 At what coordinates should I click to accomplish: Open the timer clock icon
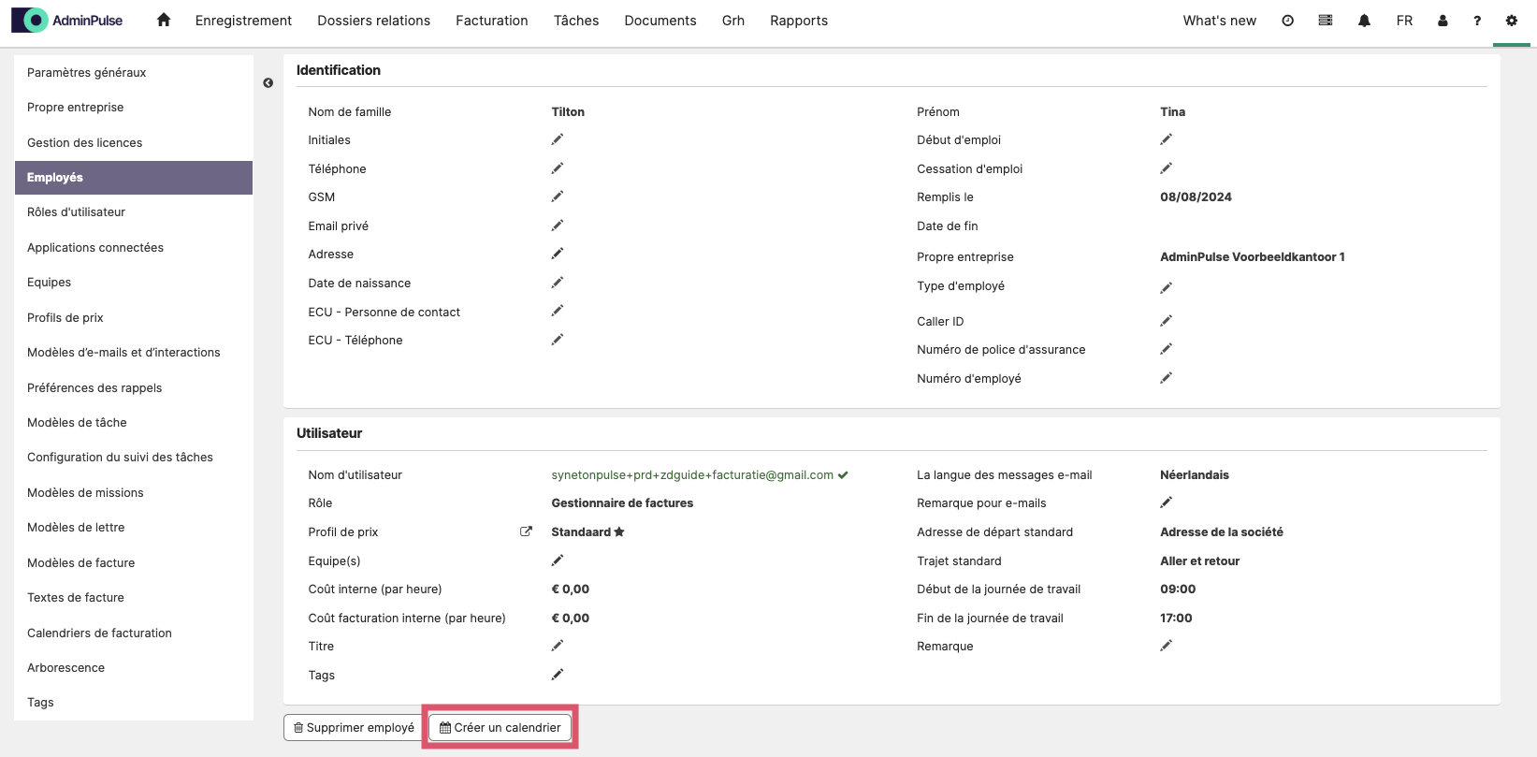pyautogui.click(x=1288, y=21)
